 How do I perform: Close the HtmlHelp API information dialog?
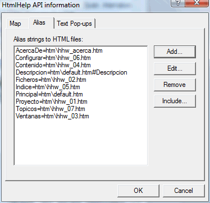197,3
